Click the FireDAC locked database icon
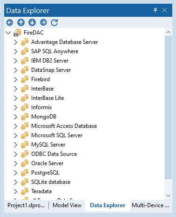Image resolution: width=176 pixels, height=217 pixels. 17,33
